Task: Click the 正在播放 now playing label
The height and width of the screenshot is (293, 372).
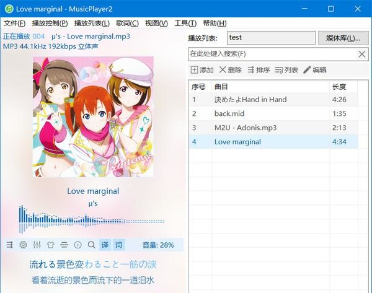Action: 16,37
